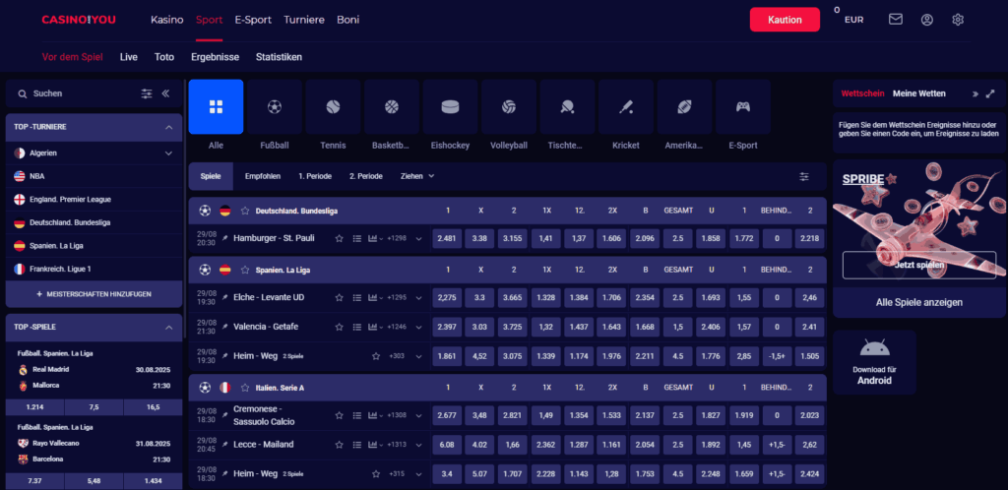Expand Elche - Levante UD row chevron
1008x490 pixels.
coord(418,297)
